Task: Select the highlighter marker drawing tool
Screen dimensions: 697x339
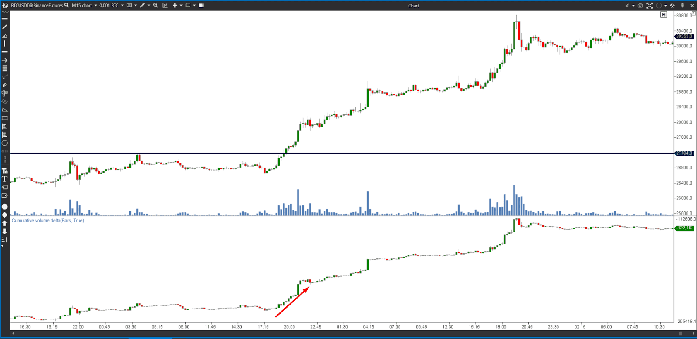Action: 5,85
